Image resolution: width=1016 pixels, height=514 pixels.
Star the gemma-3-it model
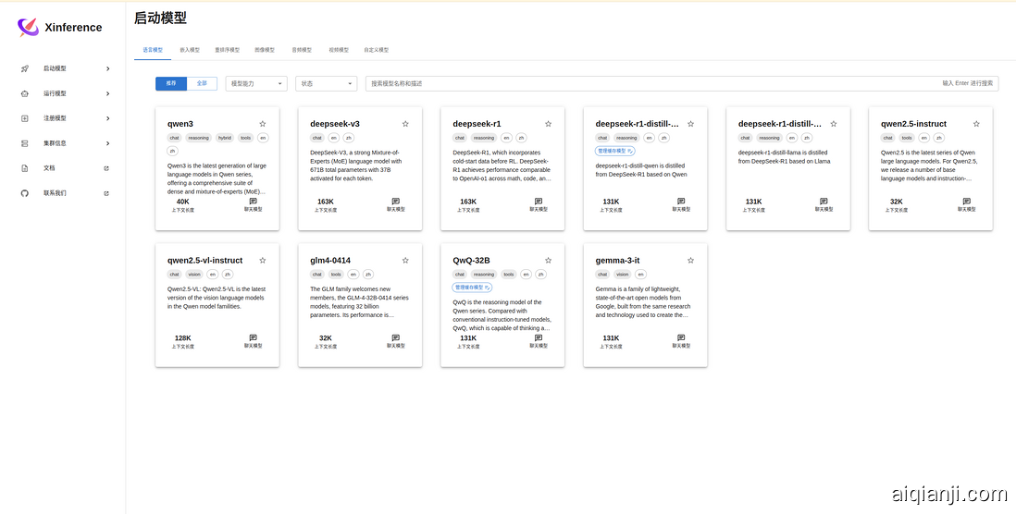(690, 261)
